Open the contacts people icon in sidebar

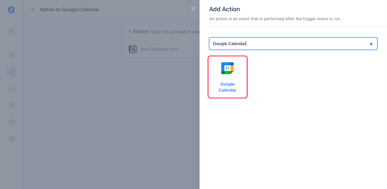coord(12,31)
